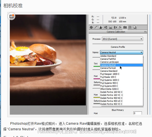Open the Basic panel aperture icon
Screen dimensions: 152x137
pyautogui.click(x=91, y=27)
